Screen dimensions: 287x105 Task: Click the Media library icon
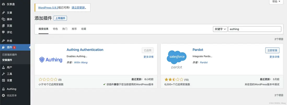pyautogui.click(x=3, y=19)
